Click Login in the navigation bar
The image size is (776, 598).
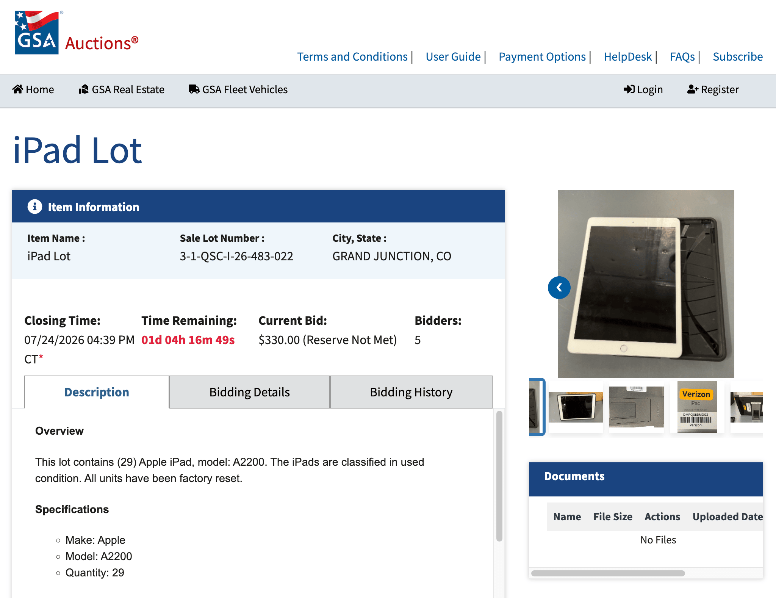pyautogui.click(x=643, y=89)
